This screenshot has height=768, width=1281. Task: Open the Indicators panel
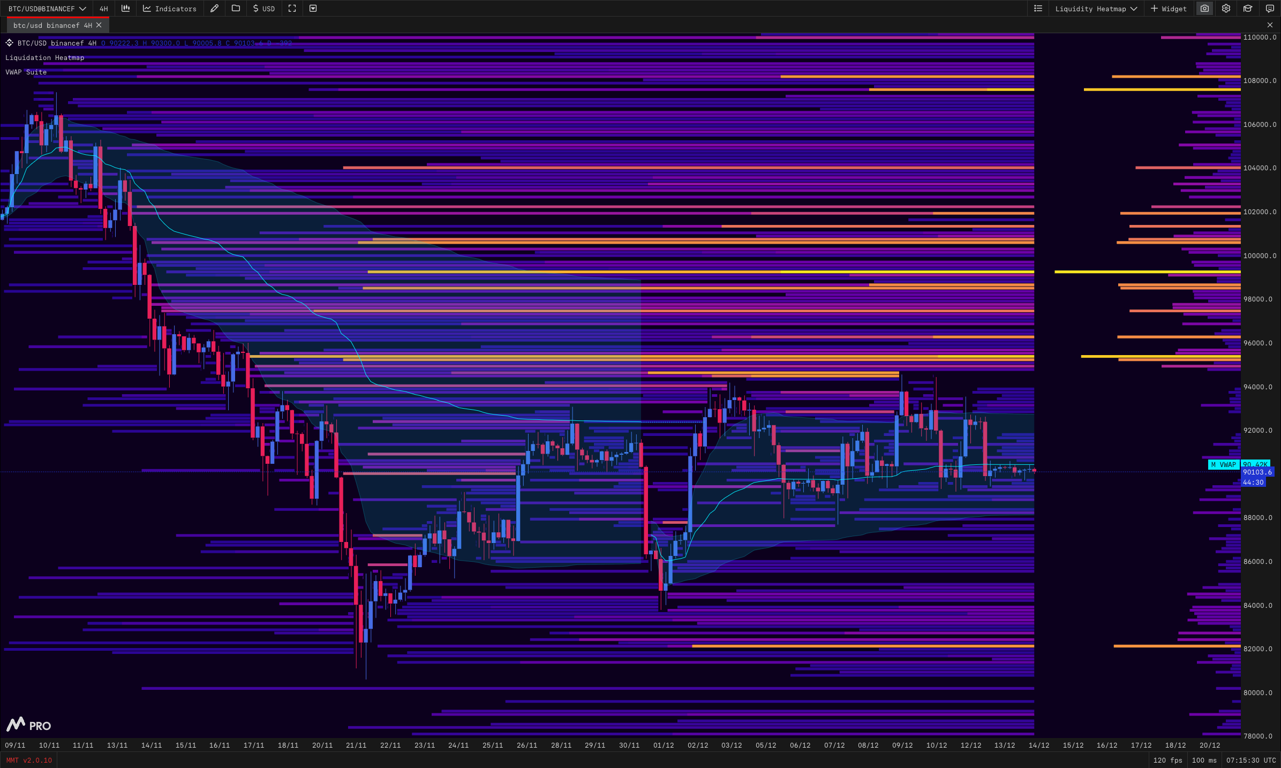170,9
